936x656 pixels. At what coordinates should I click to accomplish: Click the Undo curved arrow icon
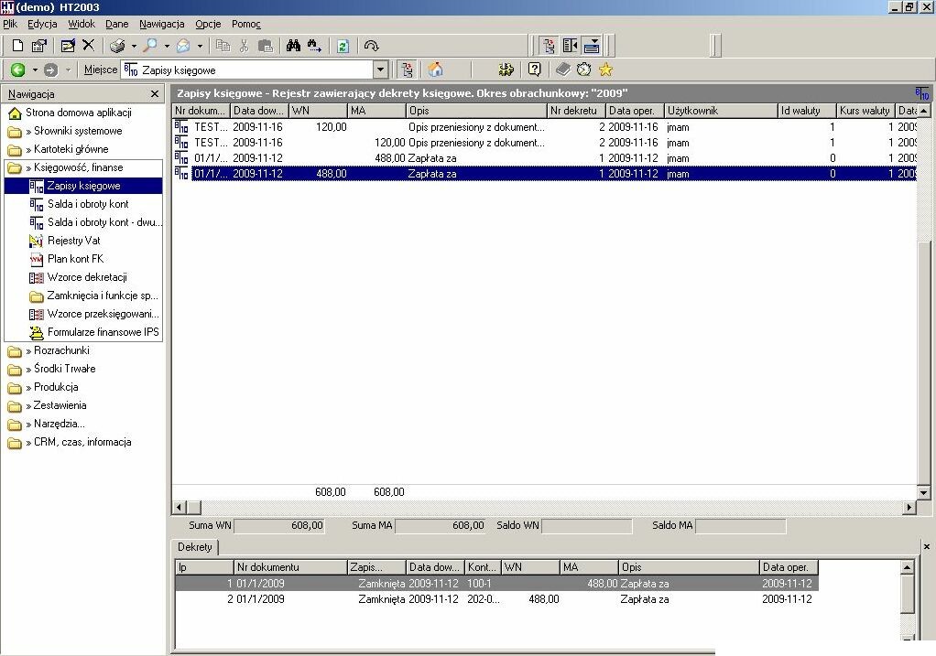(371, 46)
